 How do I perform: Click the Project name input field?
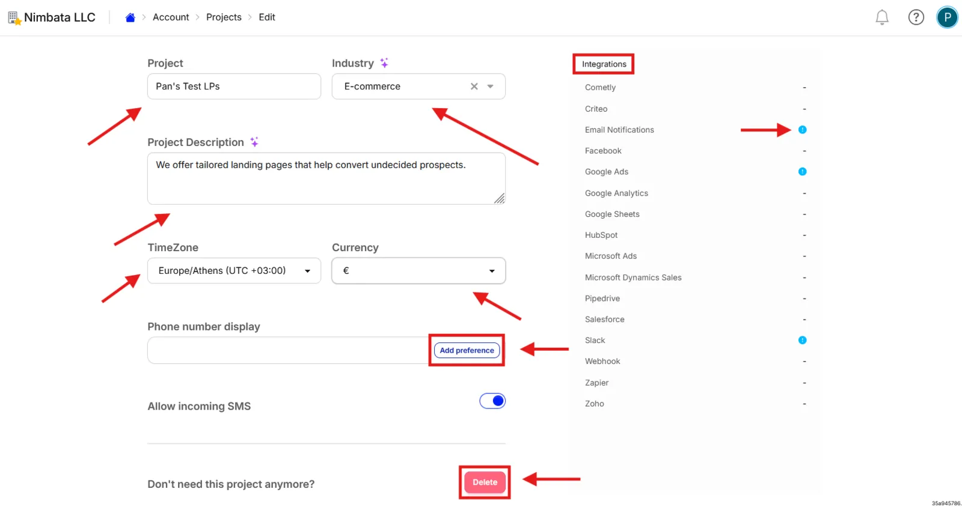[234, 87]
